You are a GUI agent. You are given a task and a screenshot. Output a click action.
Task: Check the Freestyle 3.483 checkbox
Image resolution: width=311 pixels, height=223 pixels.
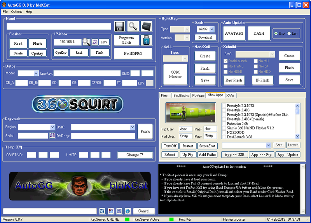224,110
